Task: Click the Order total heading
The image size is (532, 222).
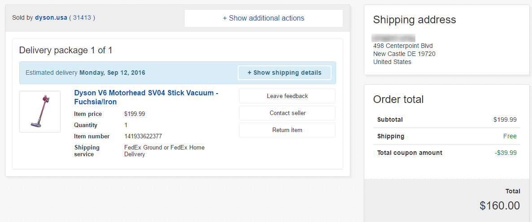Action: click(x=398, y=99)
